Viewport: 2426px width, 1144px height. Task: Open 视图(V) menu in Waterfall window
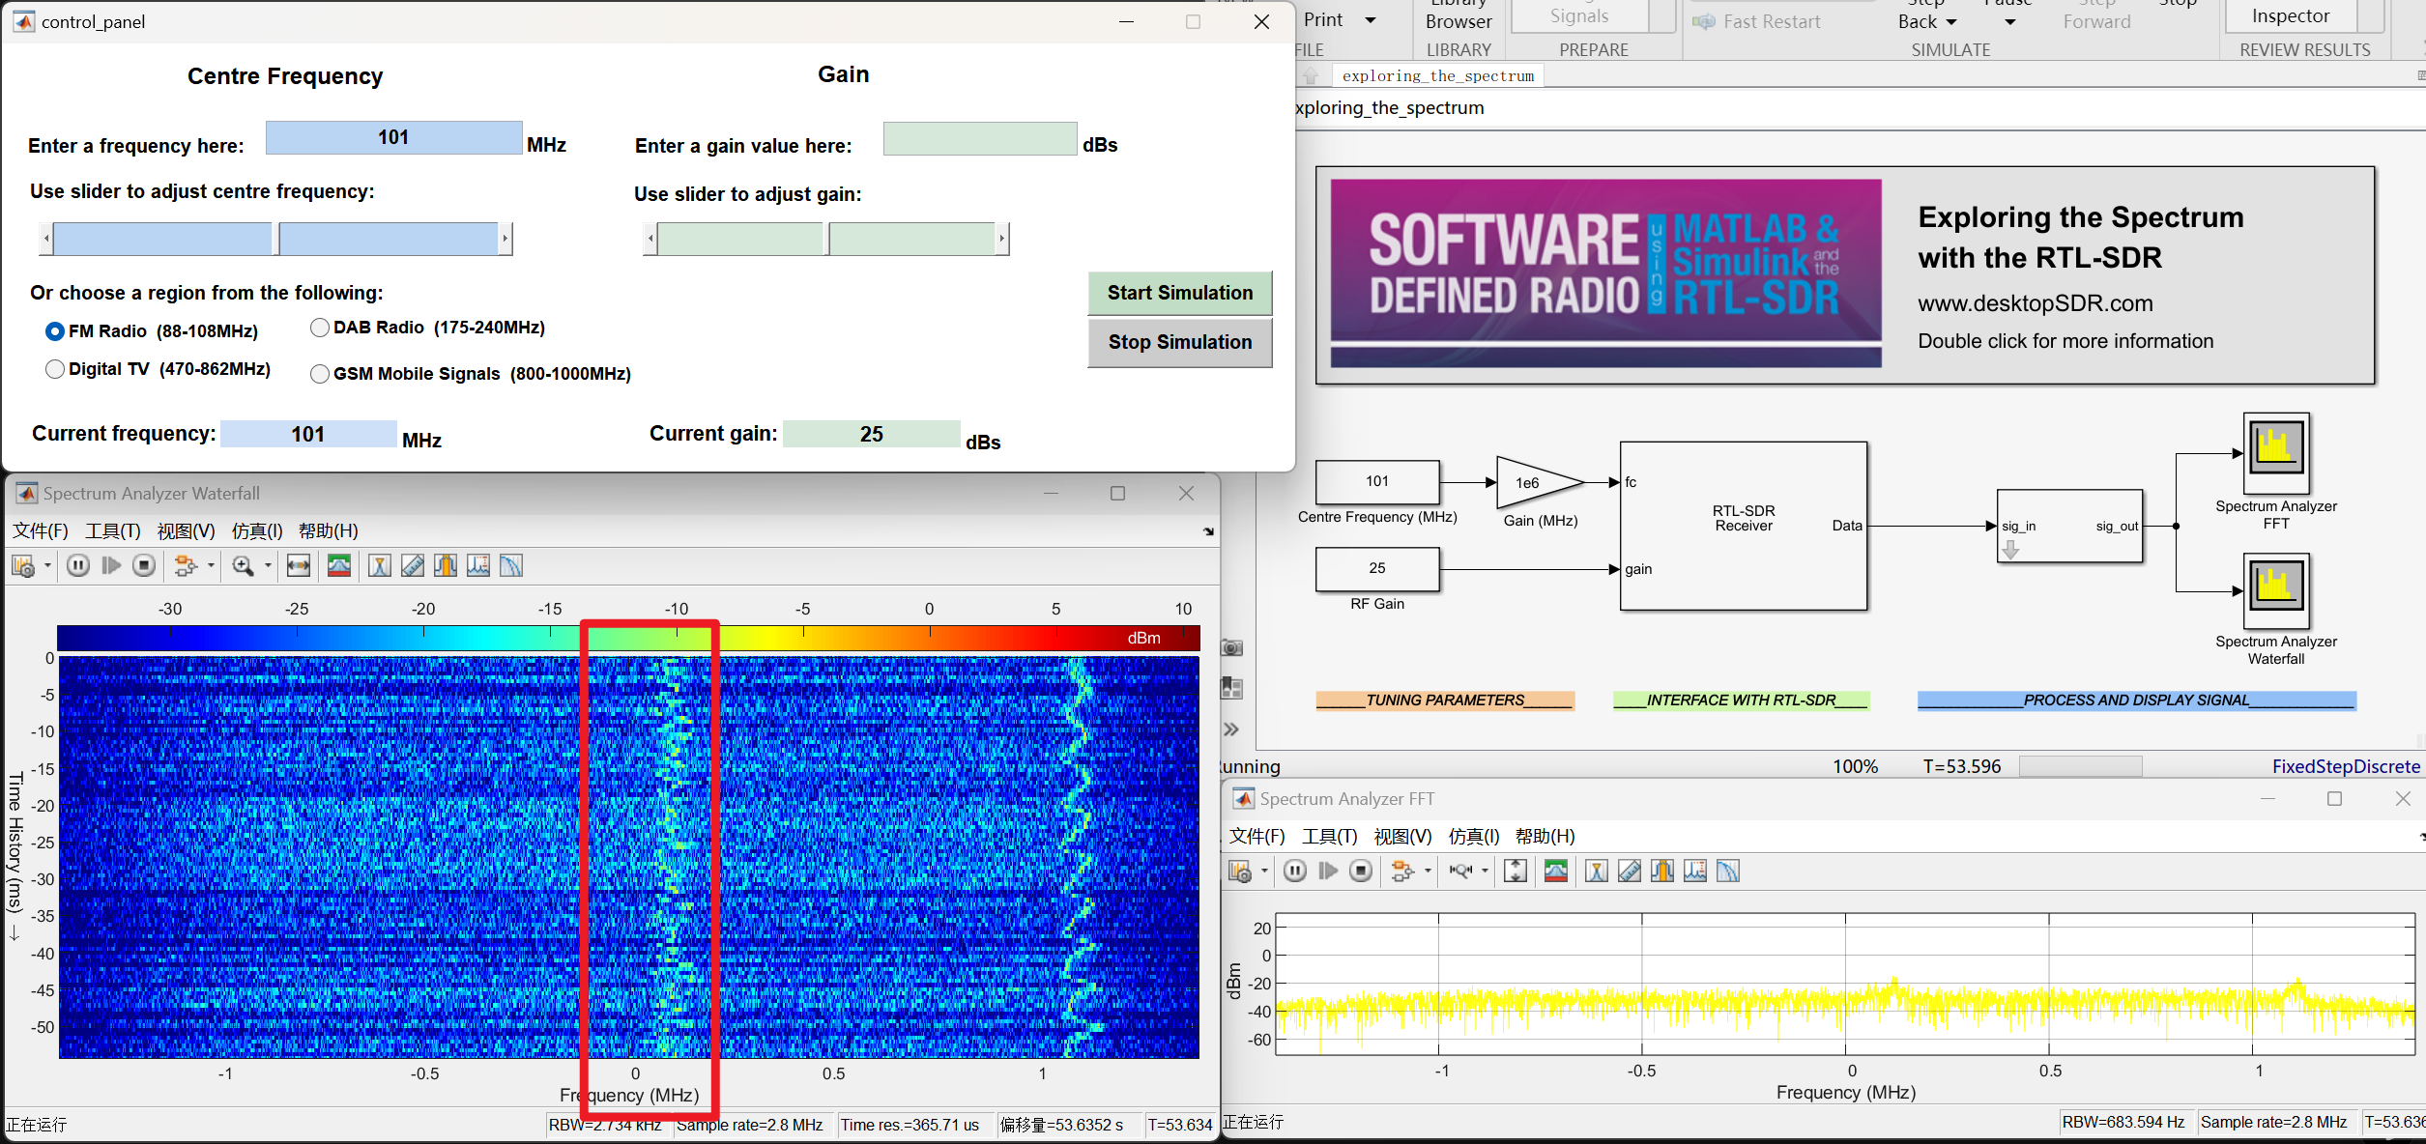[184, 529]
